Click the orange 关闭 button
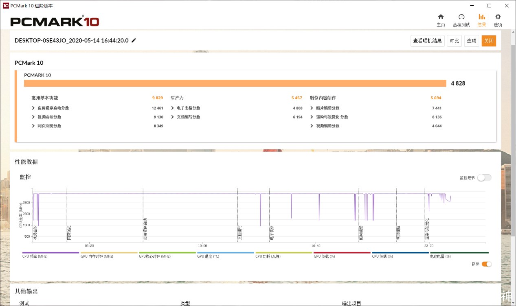Image resolution: width=516 pixels, height=306 pixels. (x=489, y=41)
